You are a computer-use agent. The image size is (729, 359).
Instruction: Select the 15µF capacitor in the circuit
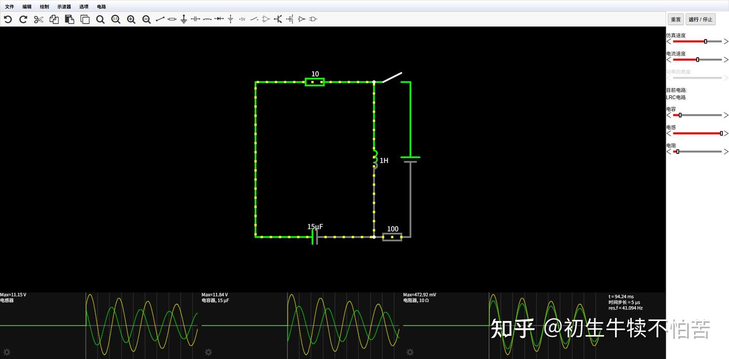(315, 236)
